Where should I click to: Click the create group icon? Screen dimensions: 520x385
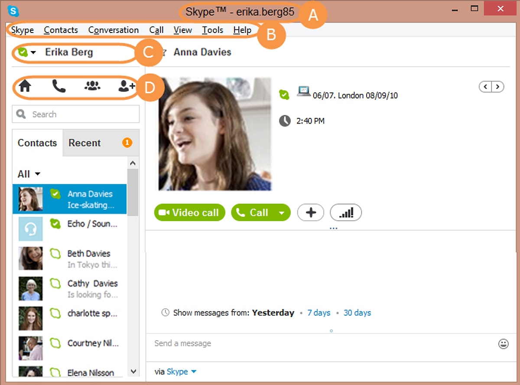coord(92,86)
